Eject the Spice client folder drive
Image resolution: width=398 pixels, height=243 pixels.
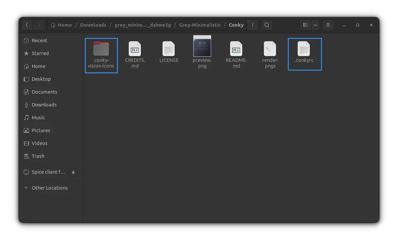(73, 172)
